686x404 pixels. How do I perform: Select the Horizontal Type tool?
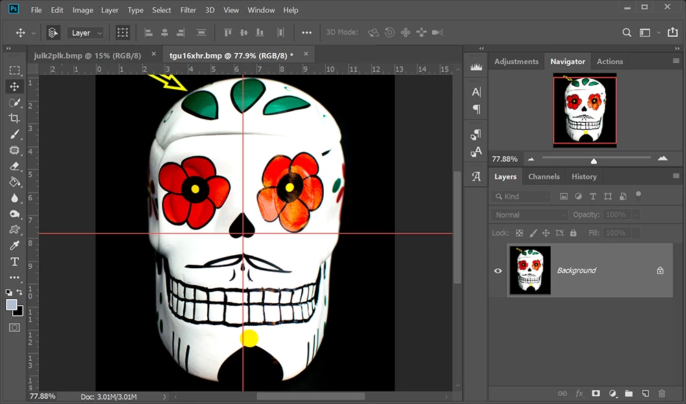point(14,262)
